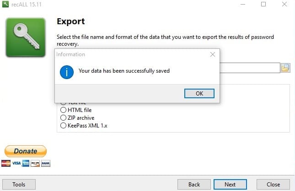Open the folder browse button
This screenshot has height=191, width=295.
coord(285,68)
